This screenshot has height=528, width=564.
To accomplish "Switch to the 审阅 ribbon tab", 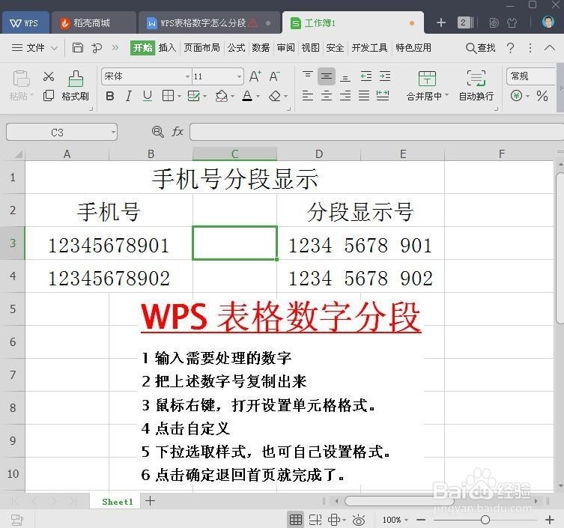I will (286, 48).
